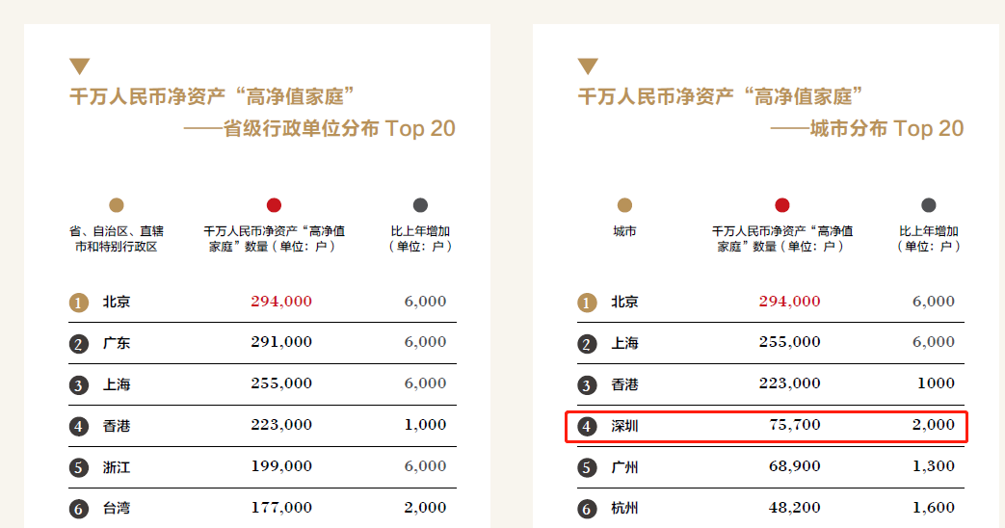
Task: Click the red 294,000 value in the province table
Action: pyautogui.click(x=281, y=302)
